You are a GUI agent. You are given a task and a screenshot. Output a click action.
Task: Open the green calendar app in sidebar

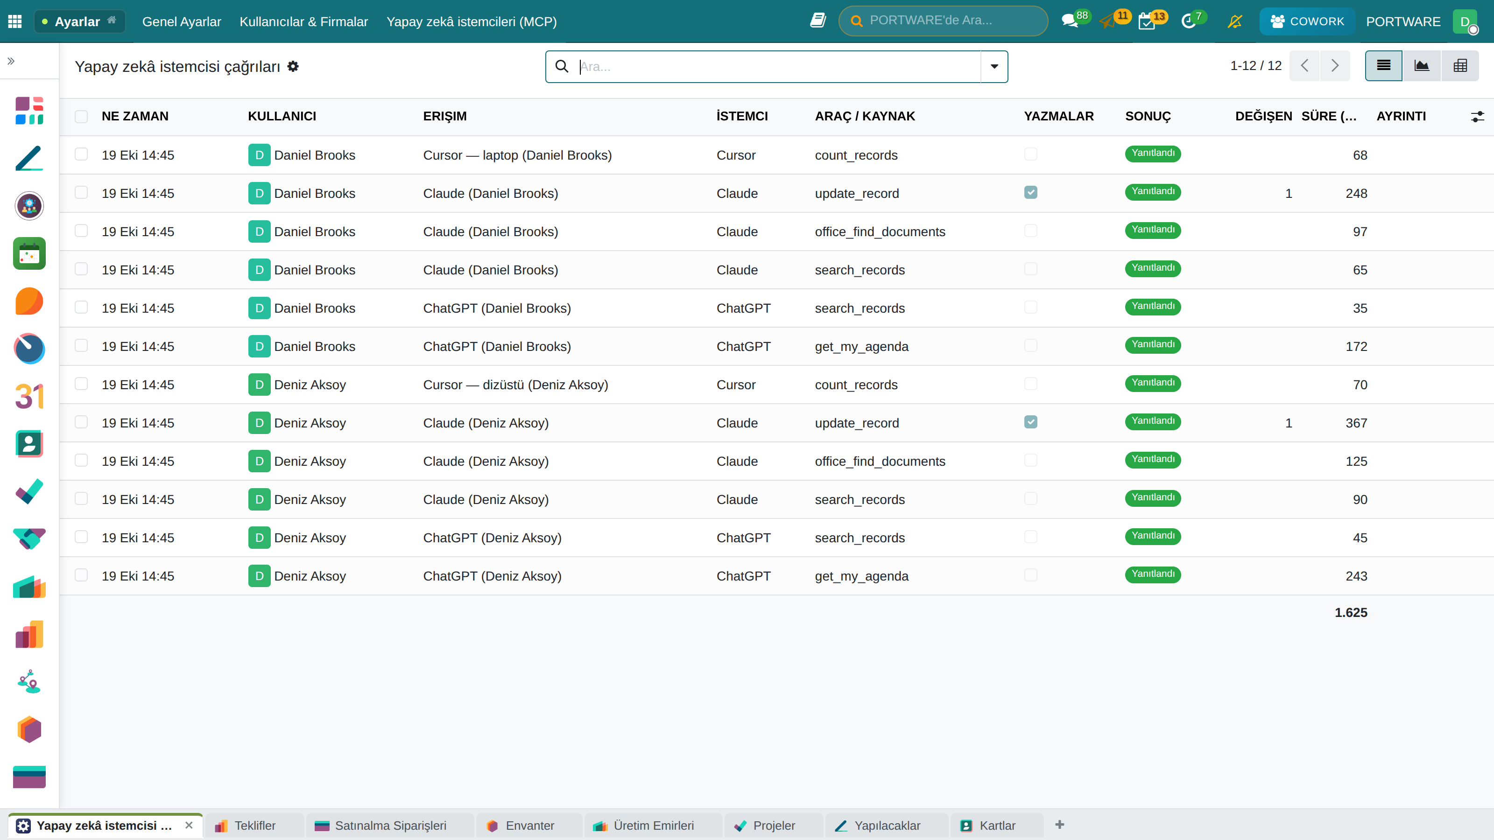point(29,253)
